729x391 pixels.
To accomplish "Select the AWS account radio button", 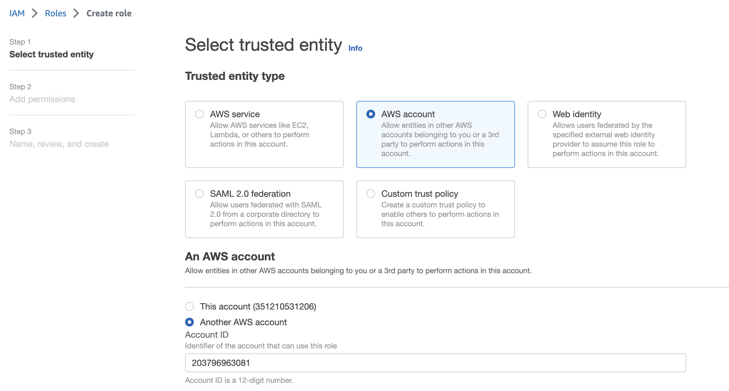I will [371, 114].
